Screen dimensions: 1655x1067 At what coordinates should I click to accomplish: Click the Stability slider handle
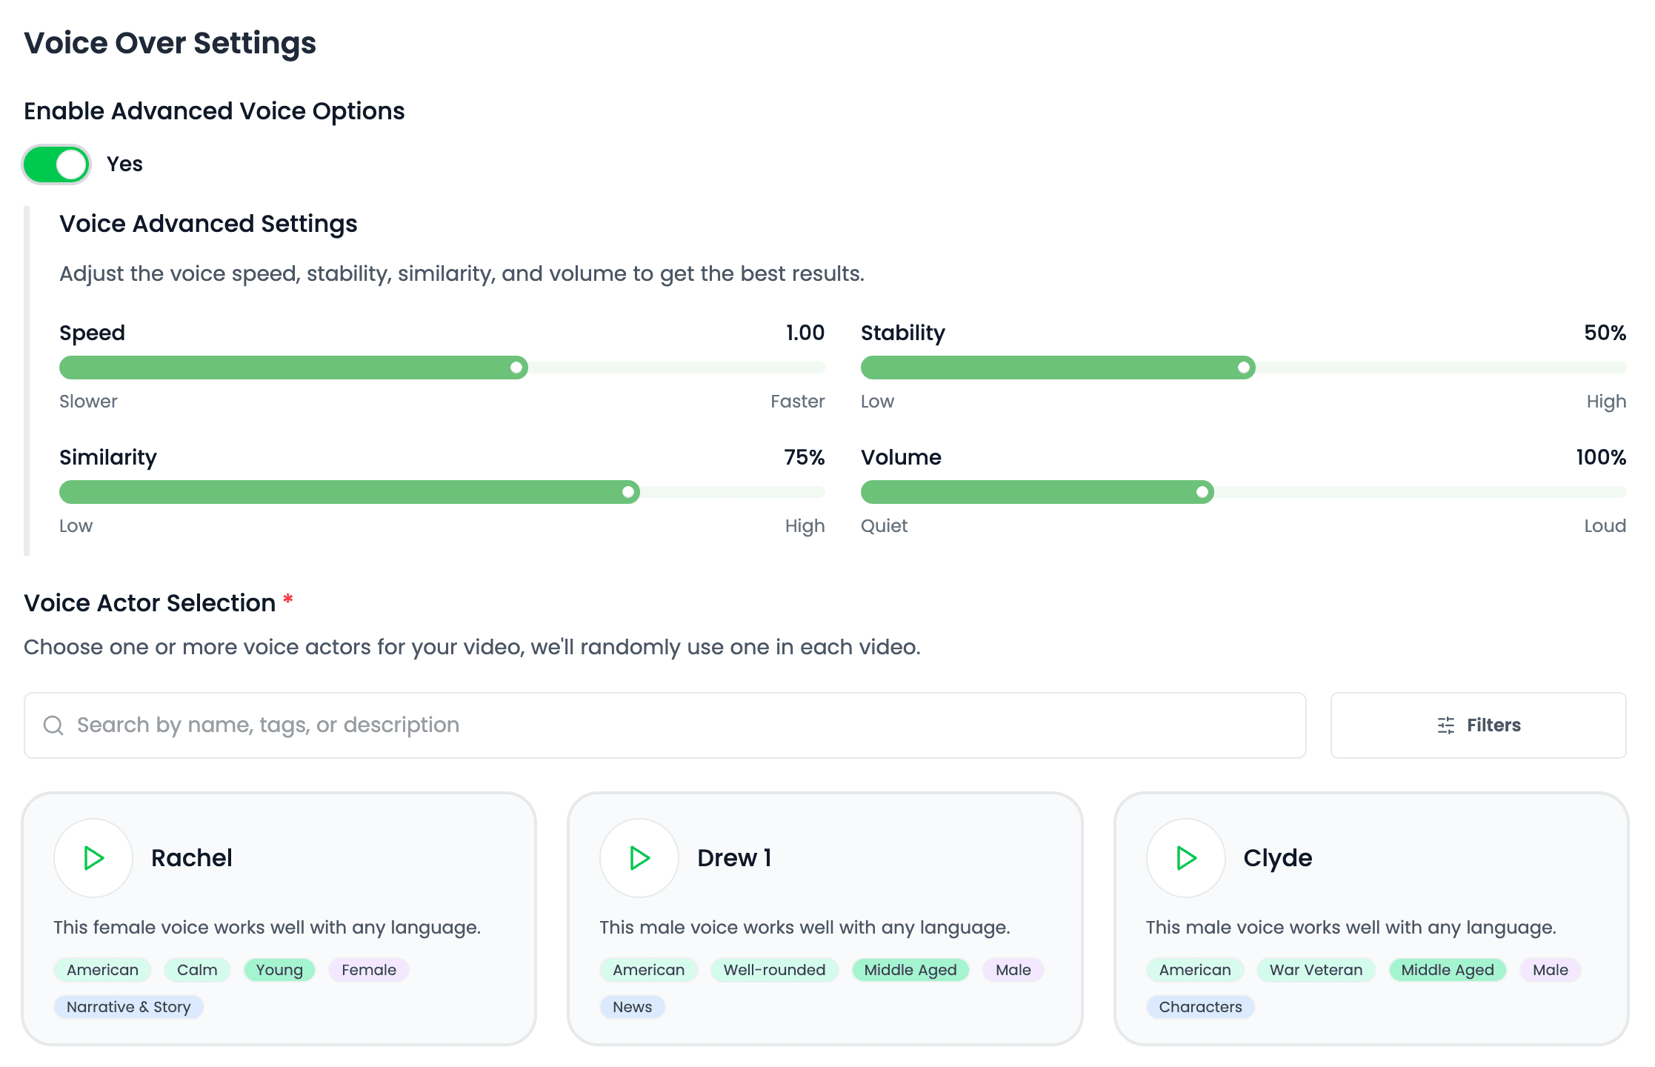(1244, 368)
